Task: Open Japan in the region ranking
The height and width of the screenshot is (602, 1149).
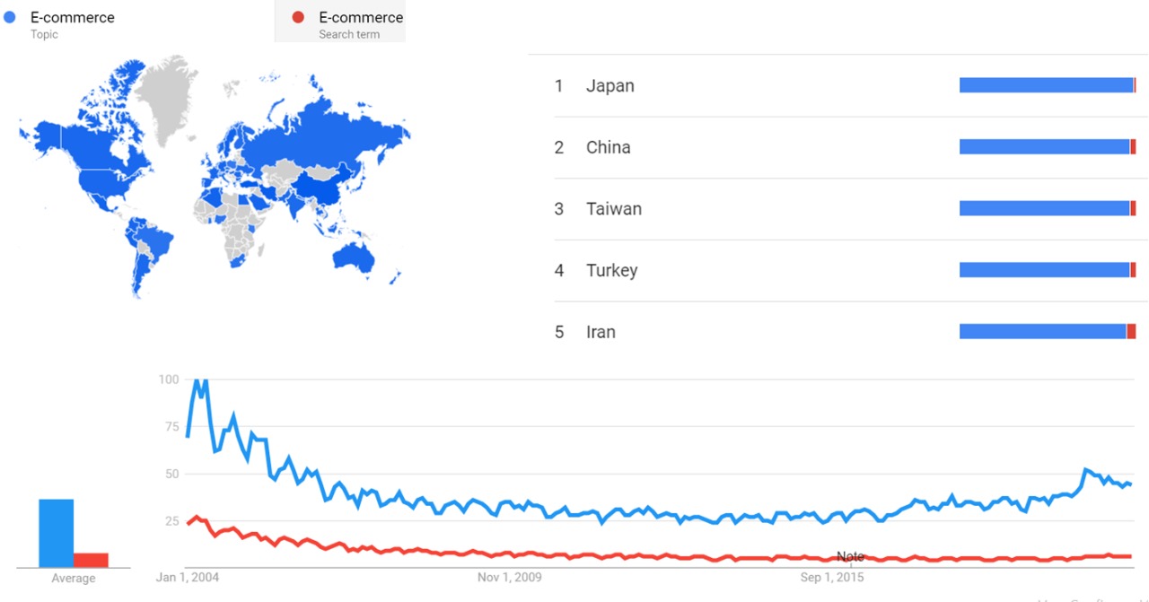Action: tap(610, 86)
